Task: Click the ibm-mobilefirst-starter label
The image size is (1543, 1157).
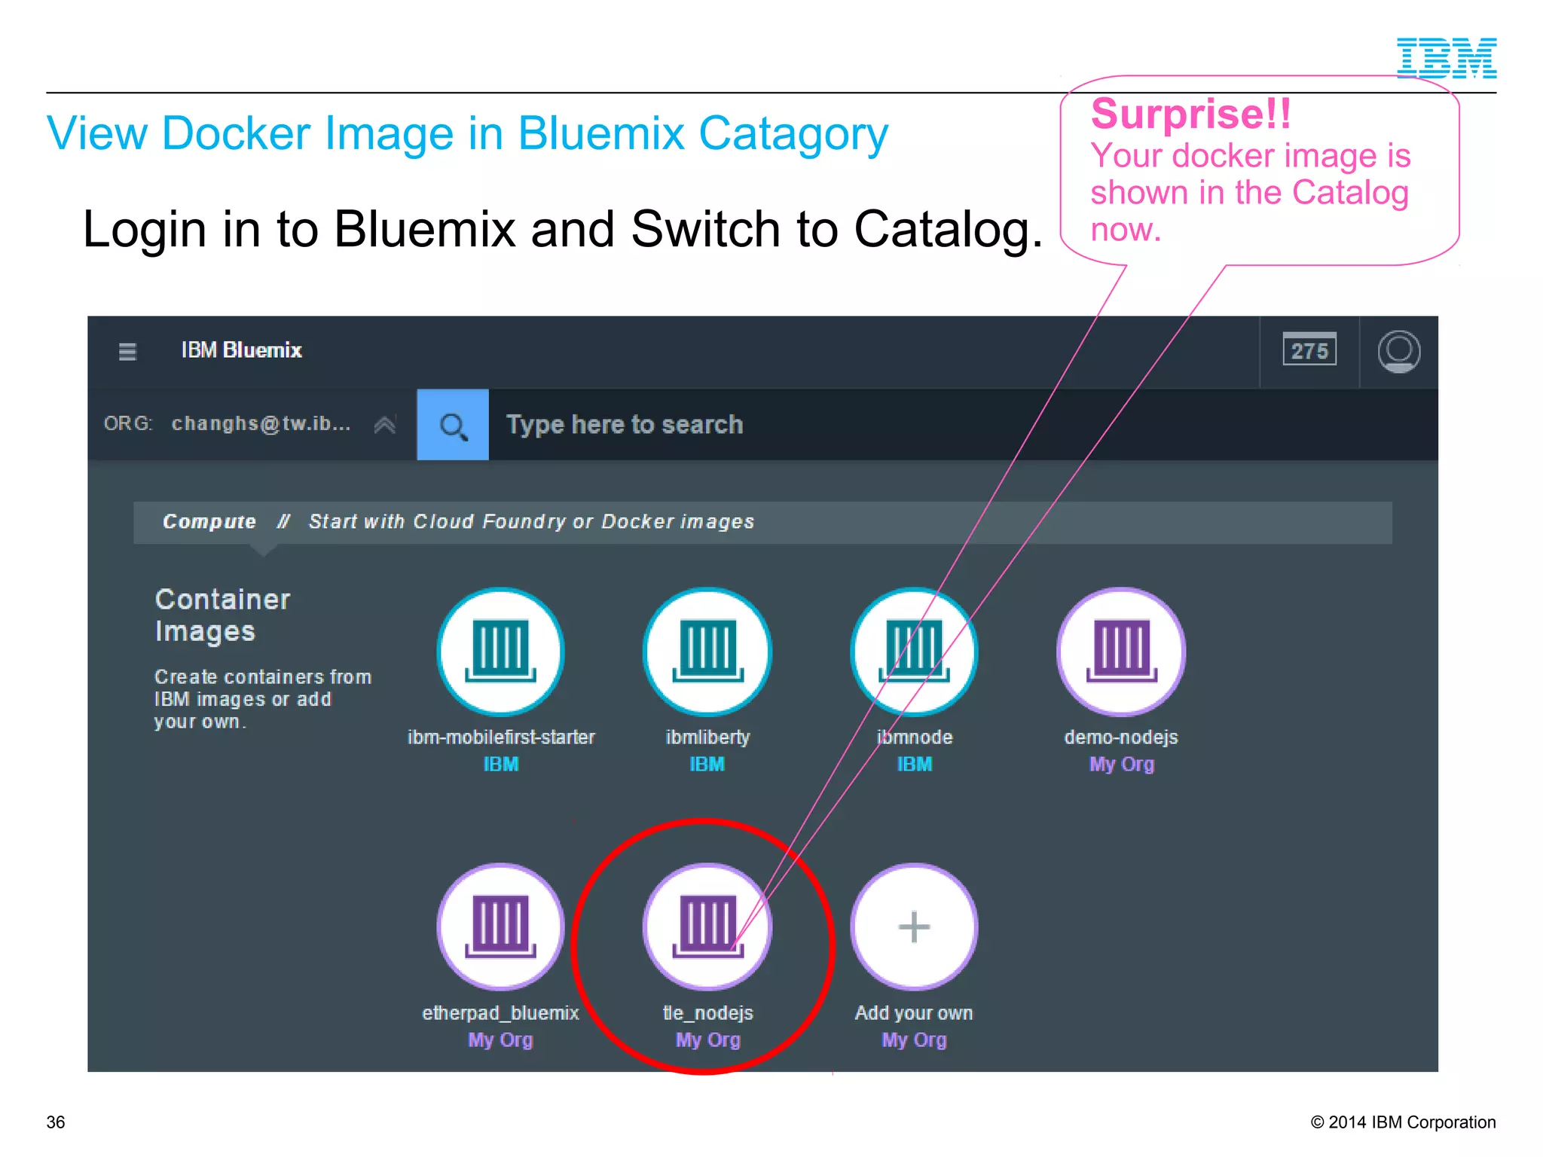Action: click(x=501, y=737)
